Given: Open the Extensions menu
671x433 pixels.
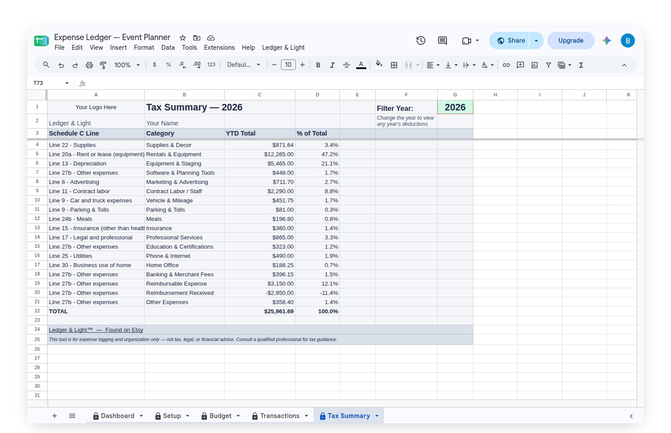Looking at the screenshot, I should click(219, 48).
